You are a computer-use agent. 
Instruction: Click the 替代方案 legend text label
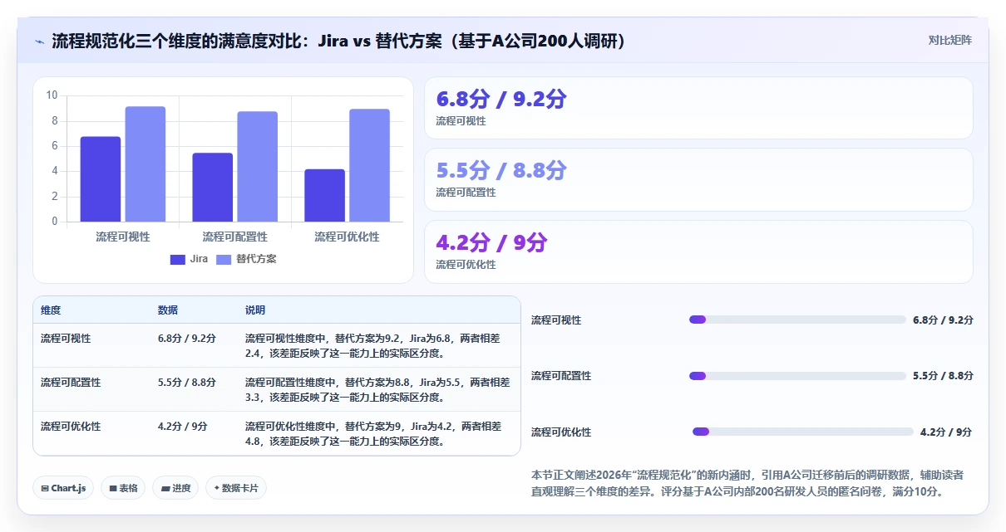[256, 259]
